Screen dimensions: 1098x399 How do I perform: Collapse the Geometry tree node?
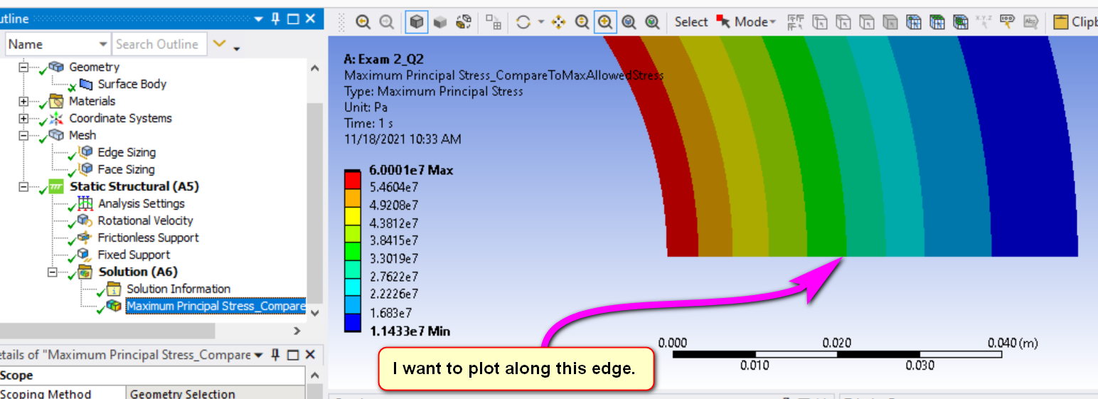click(23, 67)
